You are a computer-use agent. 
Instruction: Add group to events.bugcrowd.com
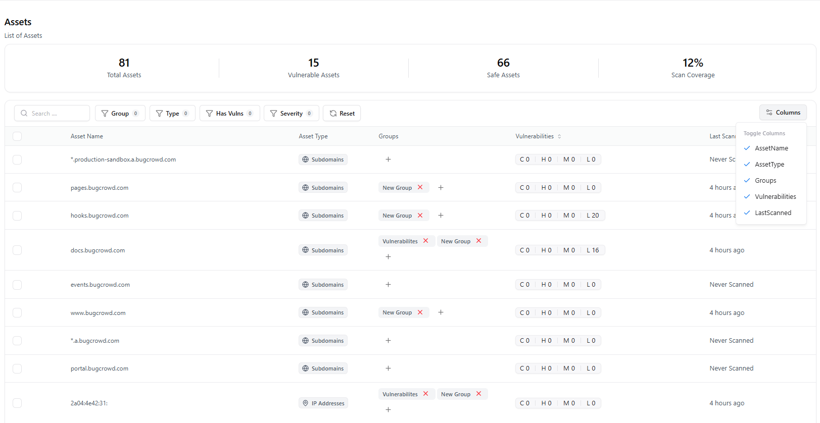pos(388,284)
